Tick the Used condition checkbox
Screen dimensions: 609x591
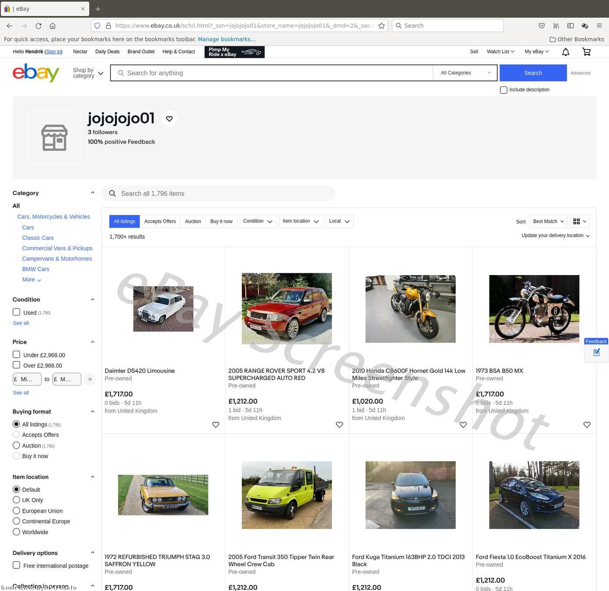pyautogui.click(x=17, y=312)
